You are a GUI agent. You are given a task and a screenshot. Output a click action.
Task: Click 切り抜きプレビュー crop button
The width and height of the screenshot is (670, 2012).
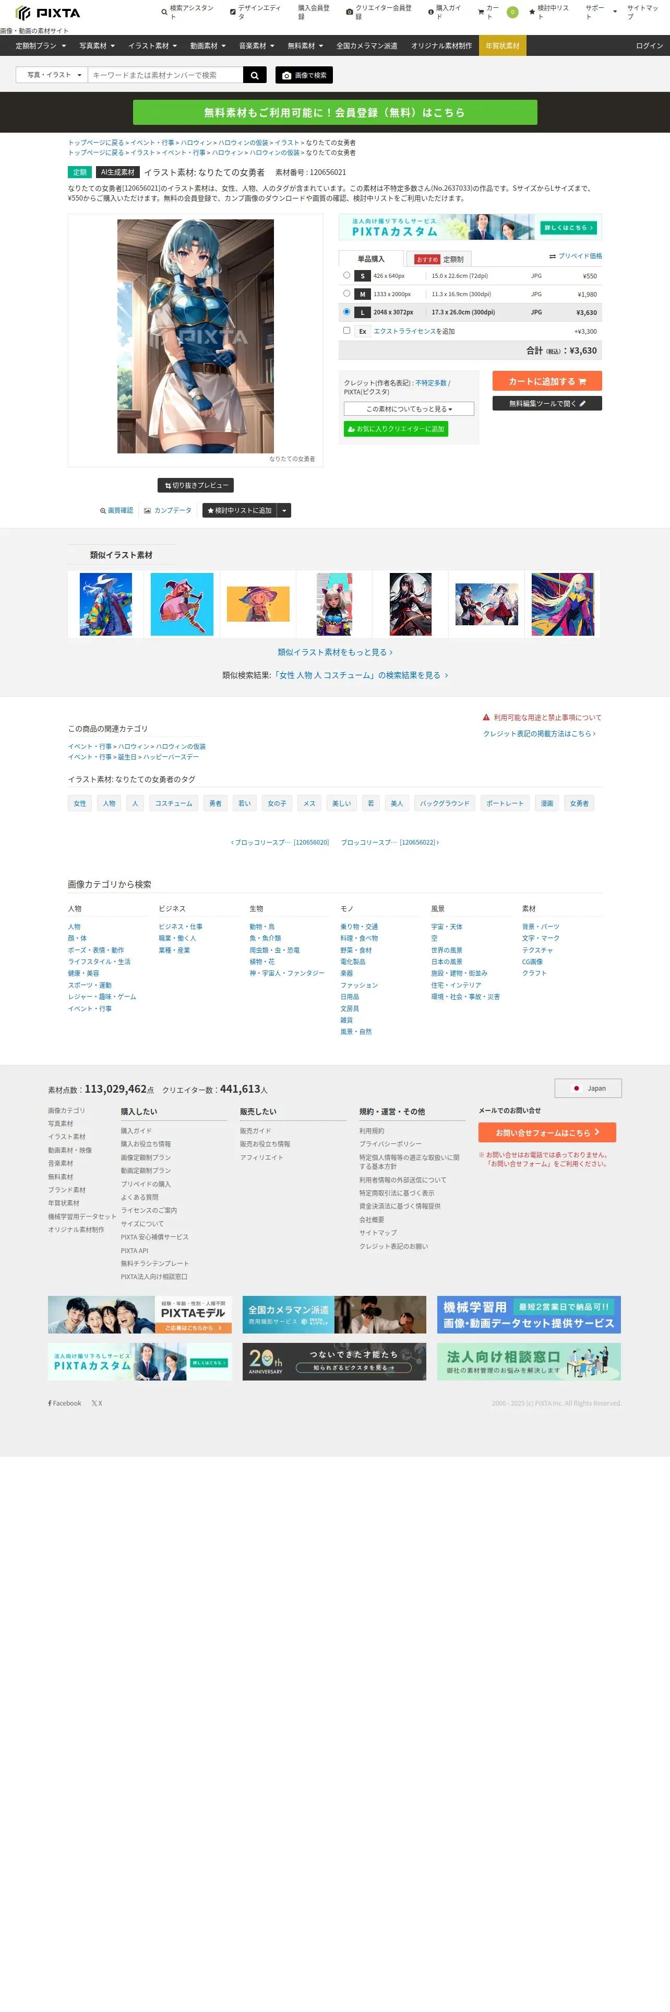[196, 485]
